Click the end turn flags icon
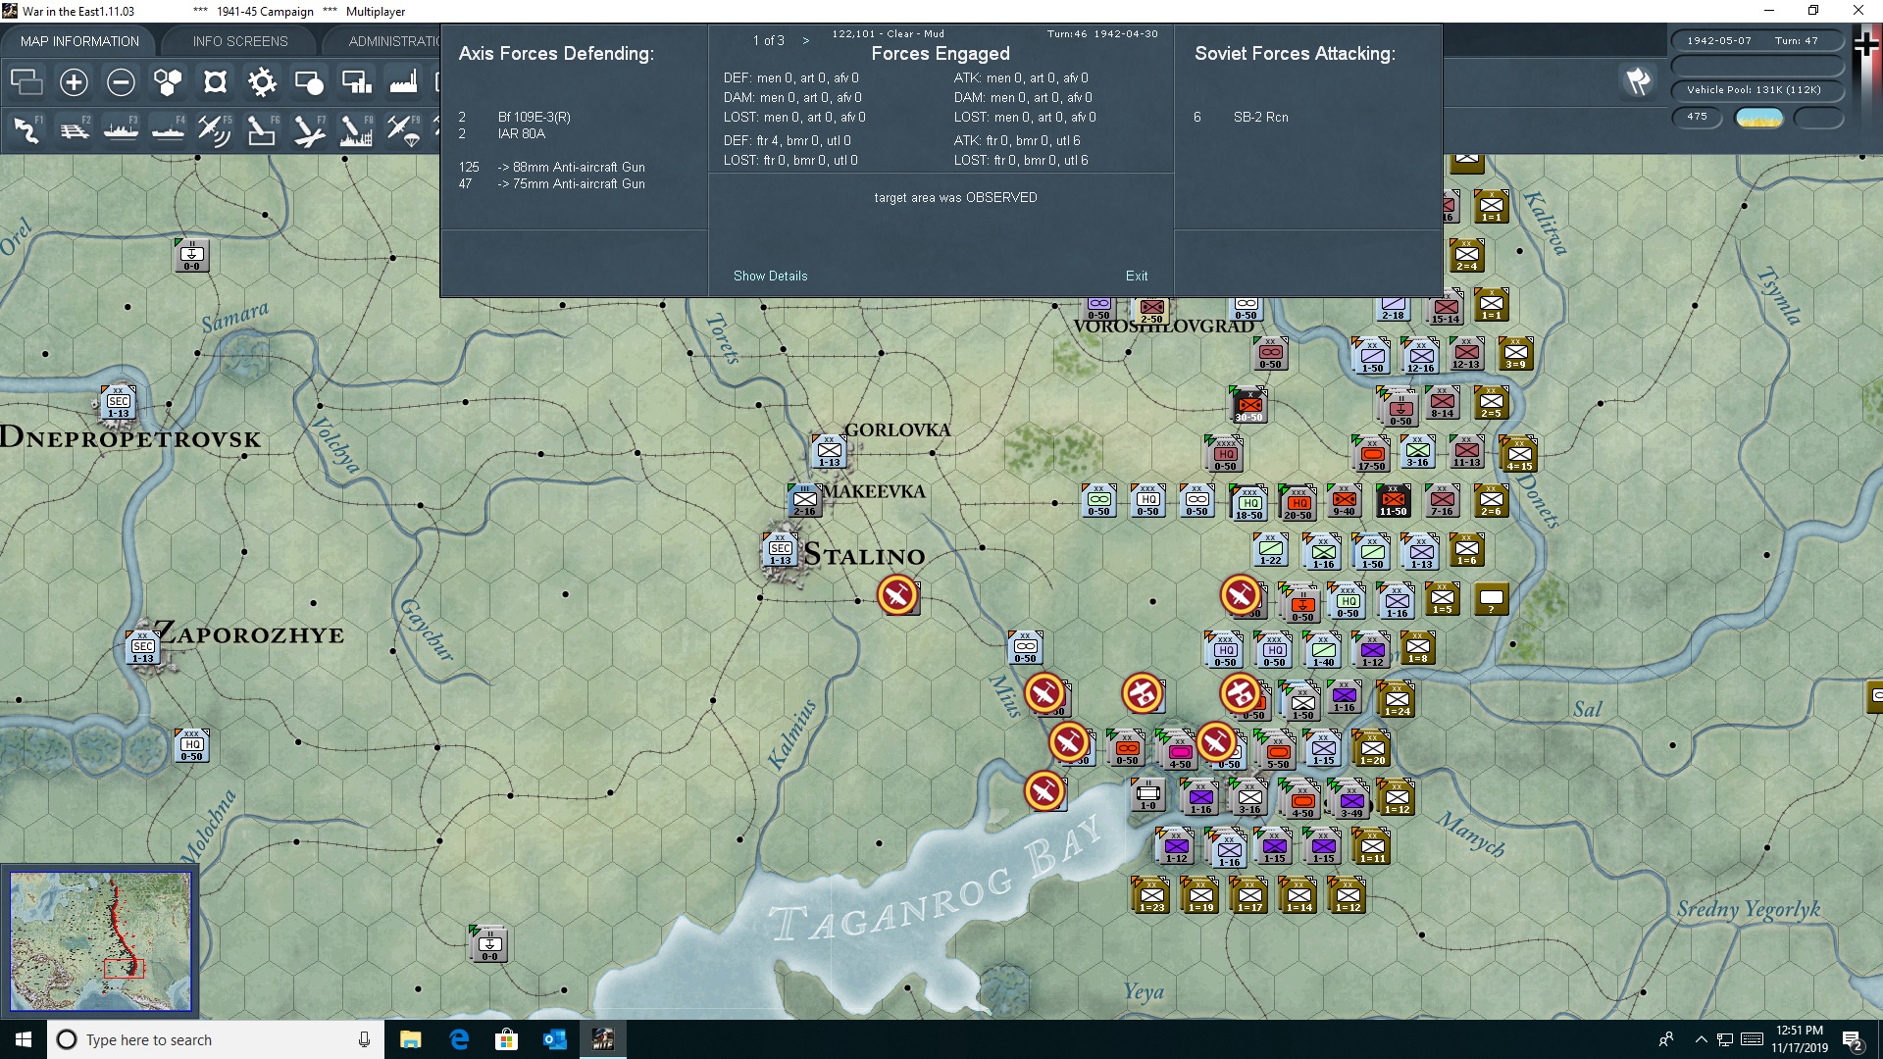The width and height of the screenshot is (1883, 1059). [x=1638, y=81]
